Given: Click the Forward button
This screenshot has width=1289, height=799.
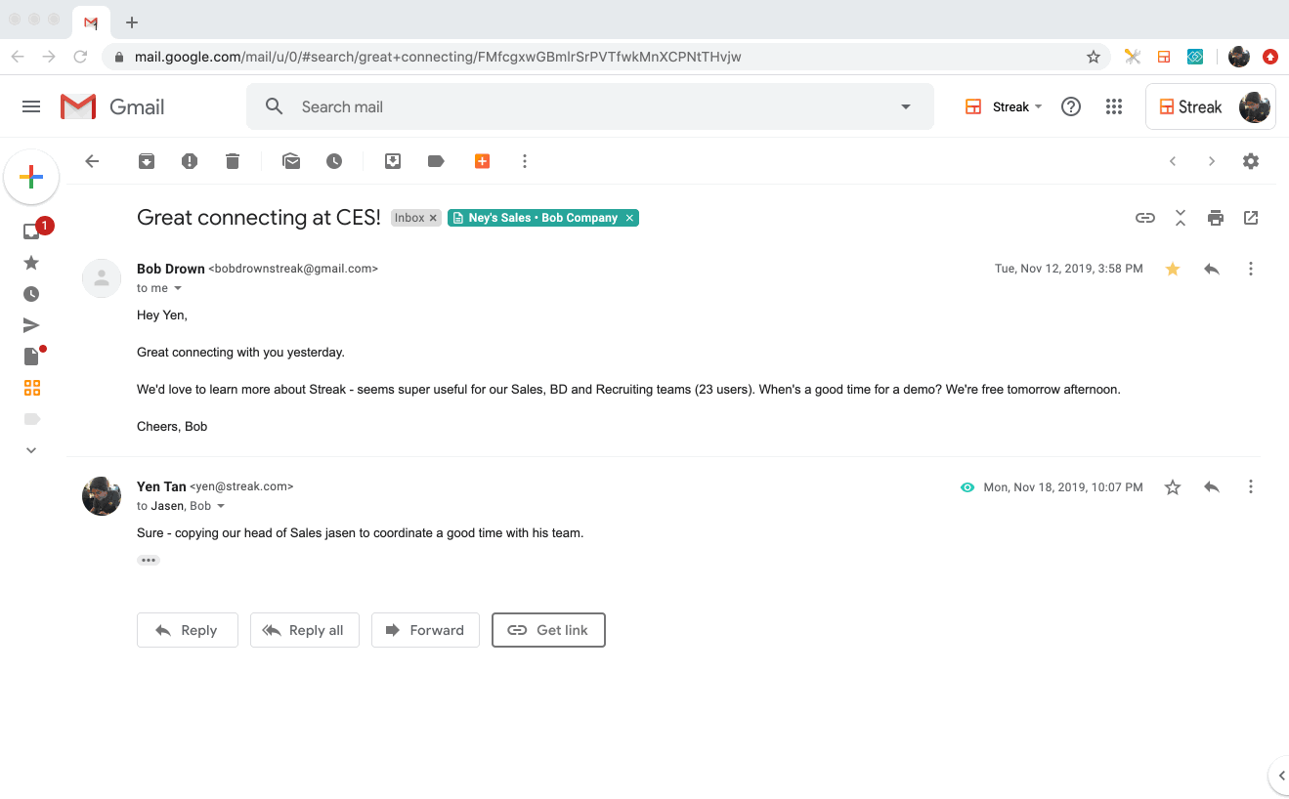Looking at the screenshot, I should pos(425,630).
